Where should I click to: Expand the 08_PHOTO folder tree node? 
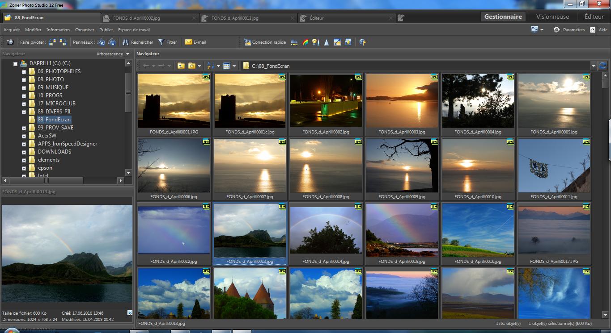24,79
